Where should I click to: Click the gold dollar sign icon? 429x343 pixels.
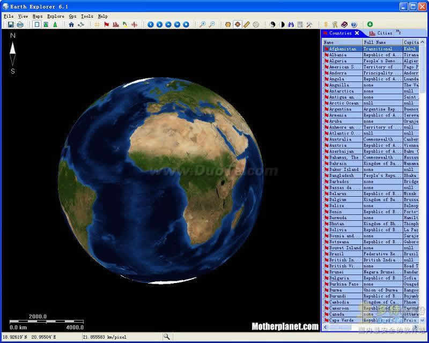tap(326, 25)
